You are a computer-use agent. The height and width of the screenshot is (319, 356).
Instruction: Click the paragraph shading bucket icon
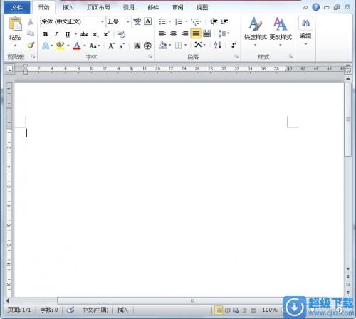pos(163,45)
